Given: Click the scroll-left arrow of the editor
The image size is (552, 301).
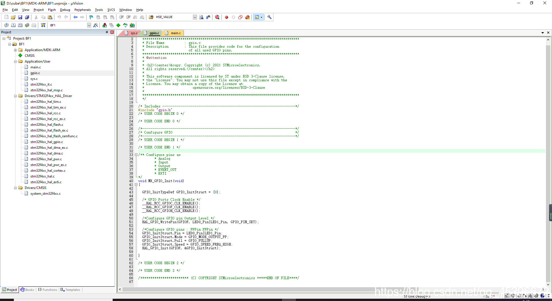Looking at the screenshot, I should coord(120,289).
